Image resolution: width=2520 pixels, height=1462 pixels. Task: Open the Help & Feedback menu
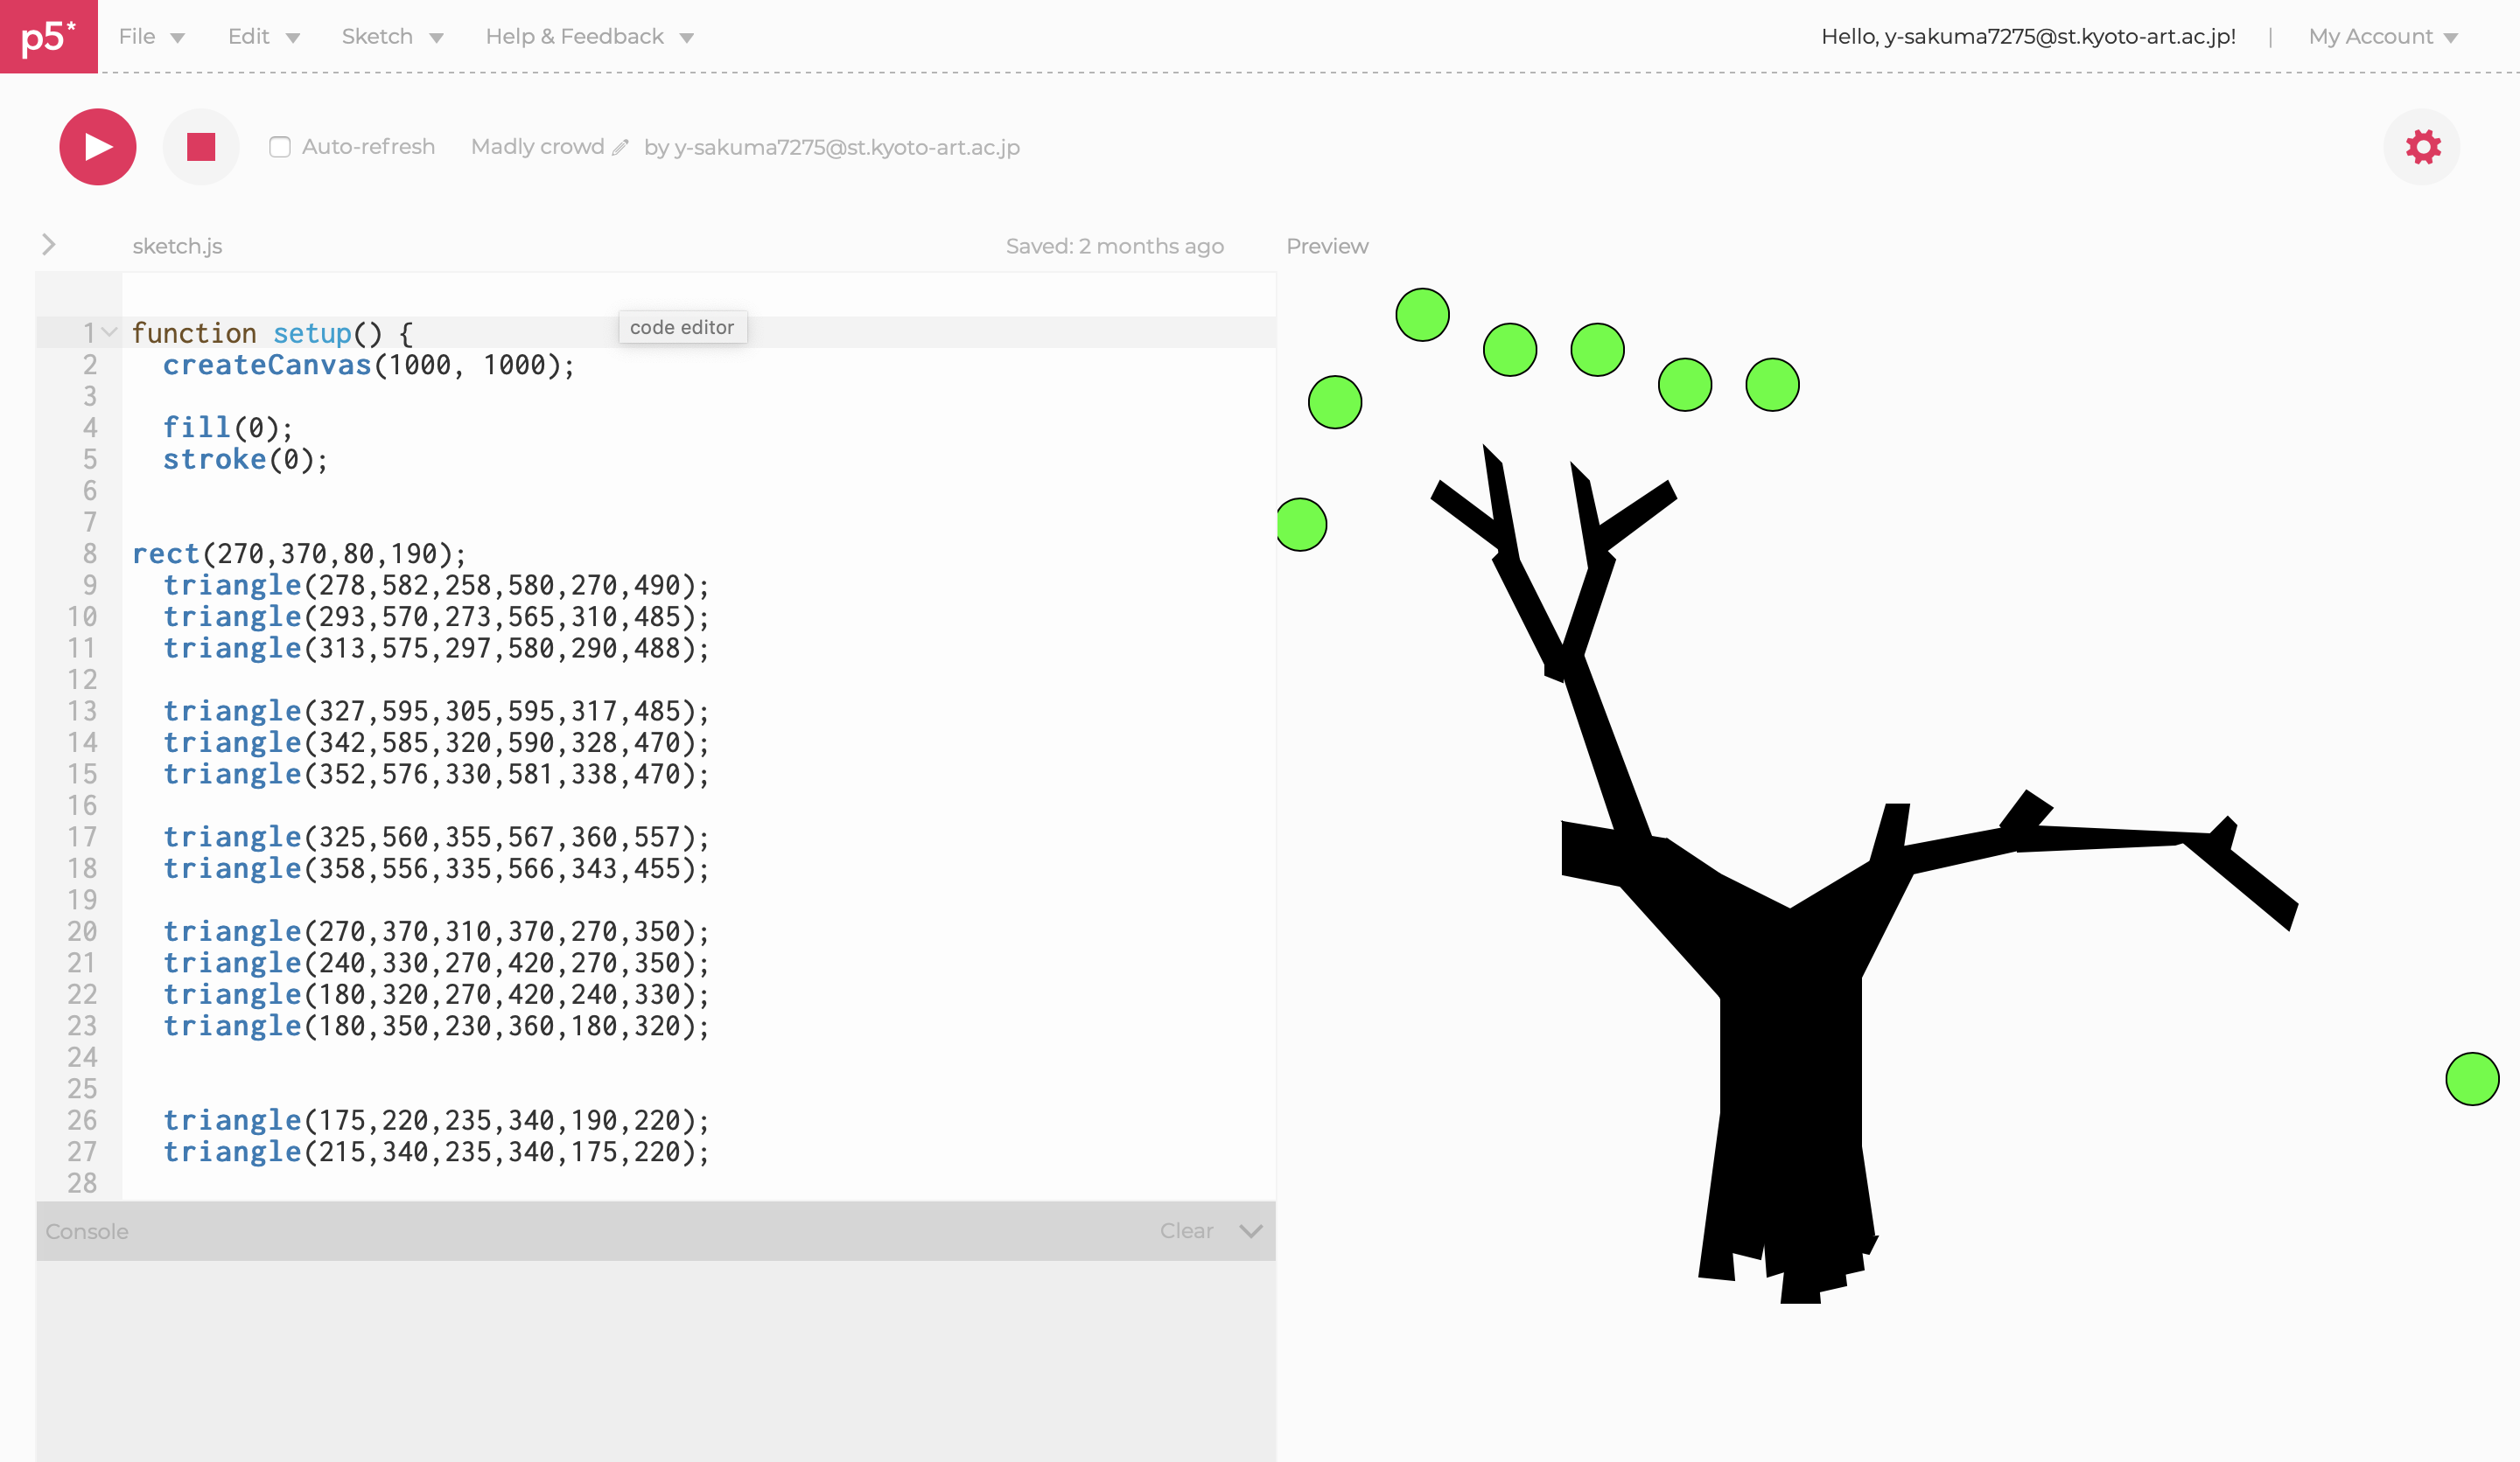tap(589, 37)
